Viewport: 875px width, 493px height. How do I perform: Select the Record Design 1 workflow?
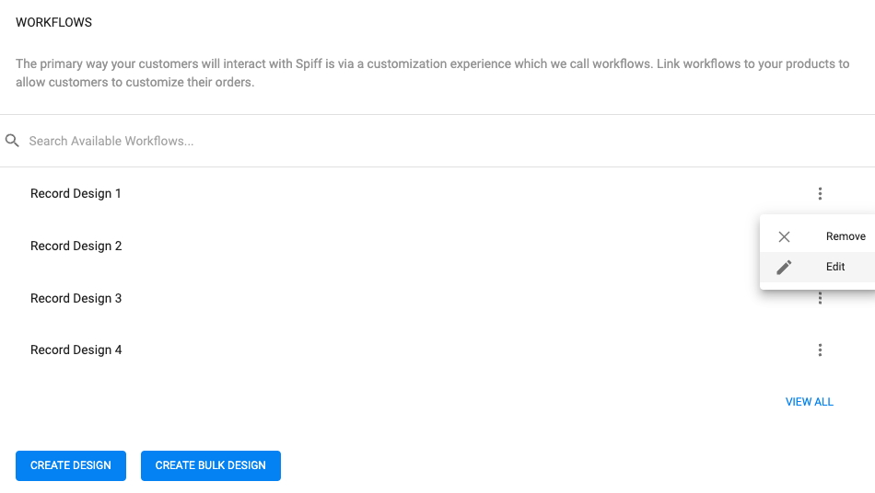[76, 193]
